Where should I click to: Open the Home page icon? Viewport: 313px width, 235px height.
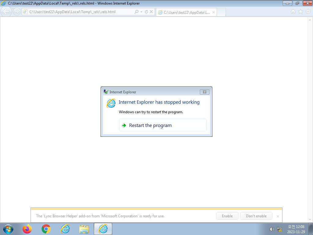pyautogui.click(x=293, y=12)
